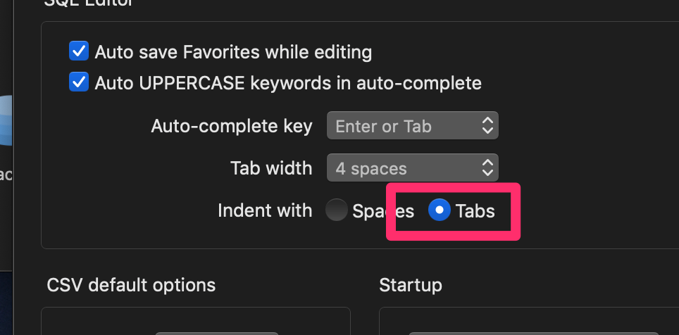Viewport: 679px width, 335px height.
Task: Choose the Tabs radio button
Action: (439, 210)
